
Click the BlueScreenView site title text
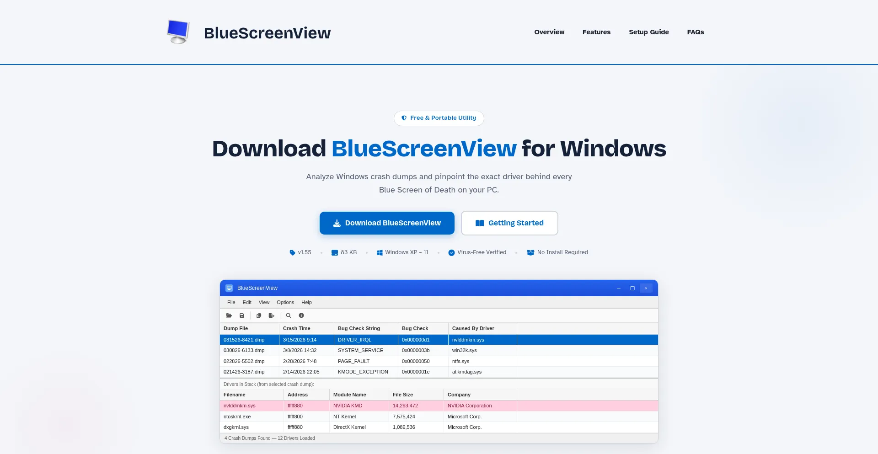pyautogui.click(x=267, y=33)
